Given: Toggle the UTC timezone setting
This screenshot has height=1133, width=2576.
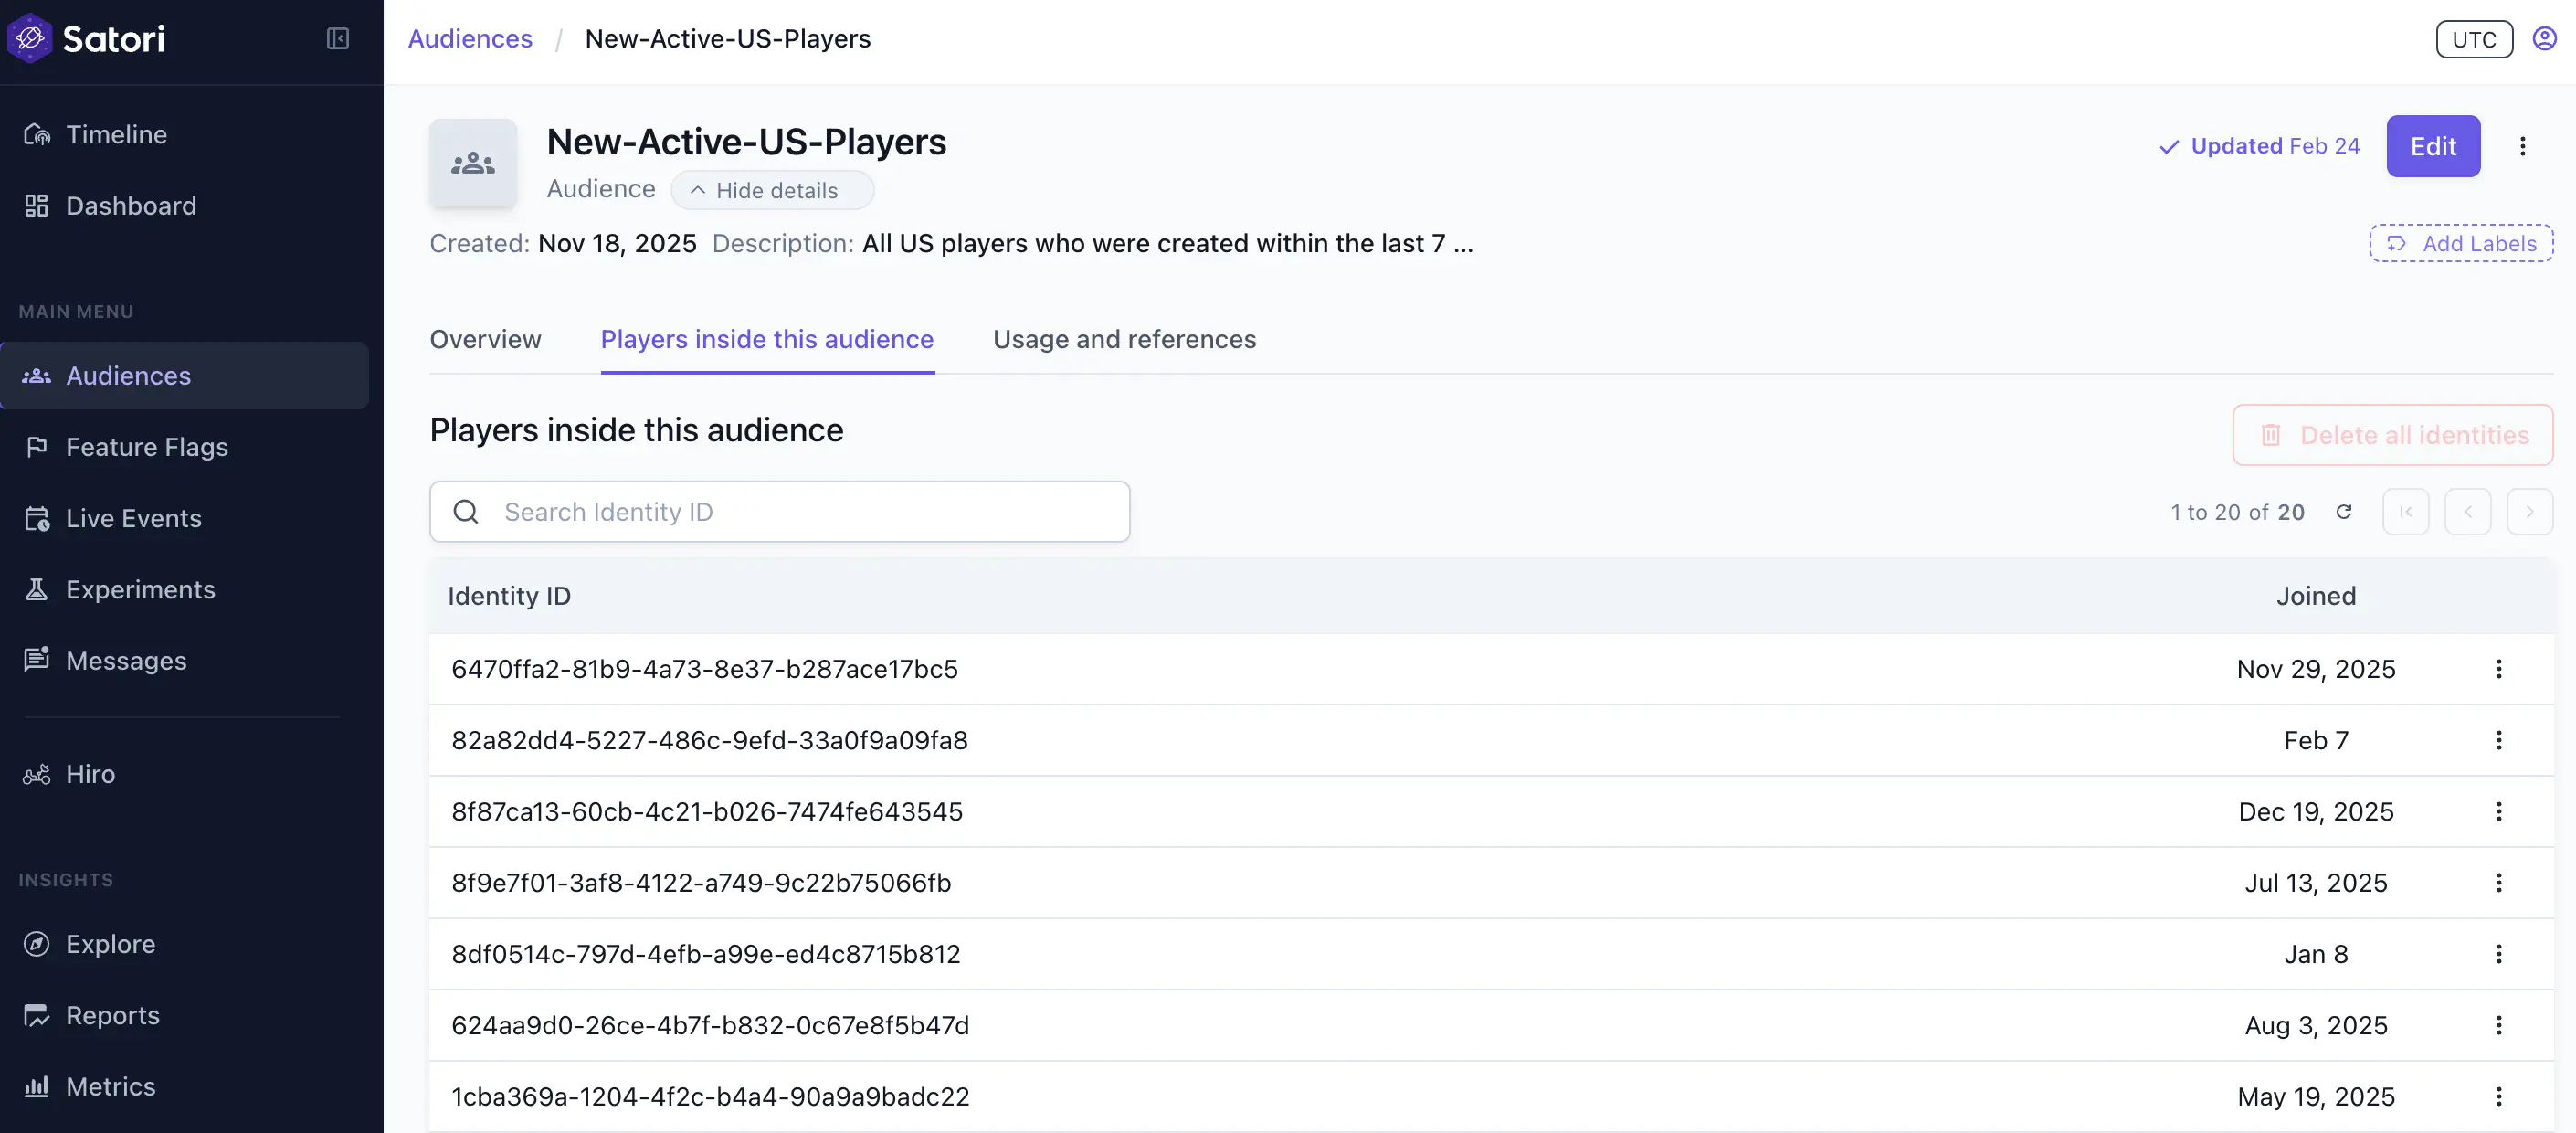Looking at the screenshot, I should coord(2473,39).
